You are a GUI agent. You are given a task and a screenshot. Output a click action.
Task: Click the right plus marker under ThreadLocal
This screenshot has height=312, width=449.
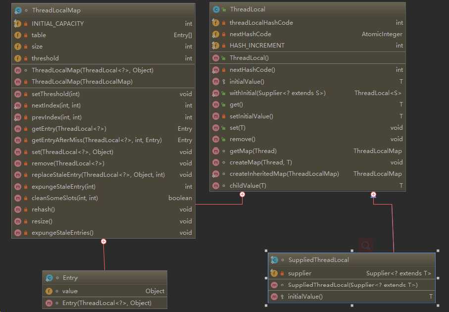point(373,195)
